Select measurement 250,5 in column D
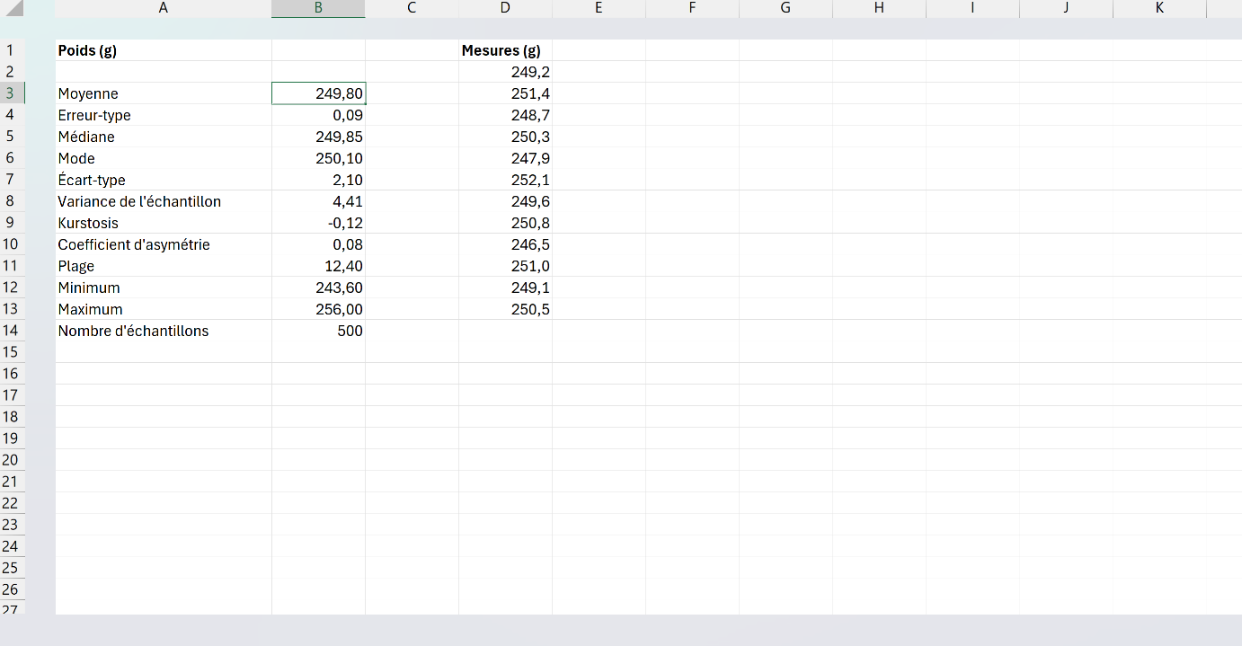This screenshot has height=646, width=1242. click(x=505, y=309)
